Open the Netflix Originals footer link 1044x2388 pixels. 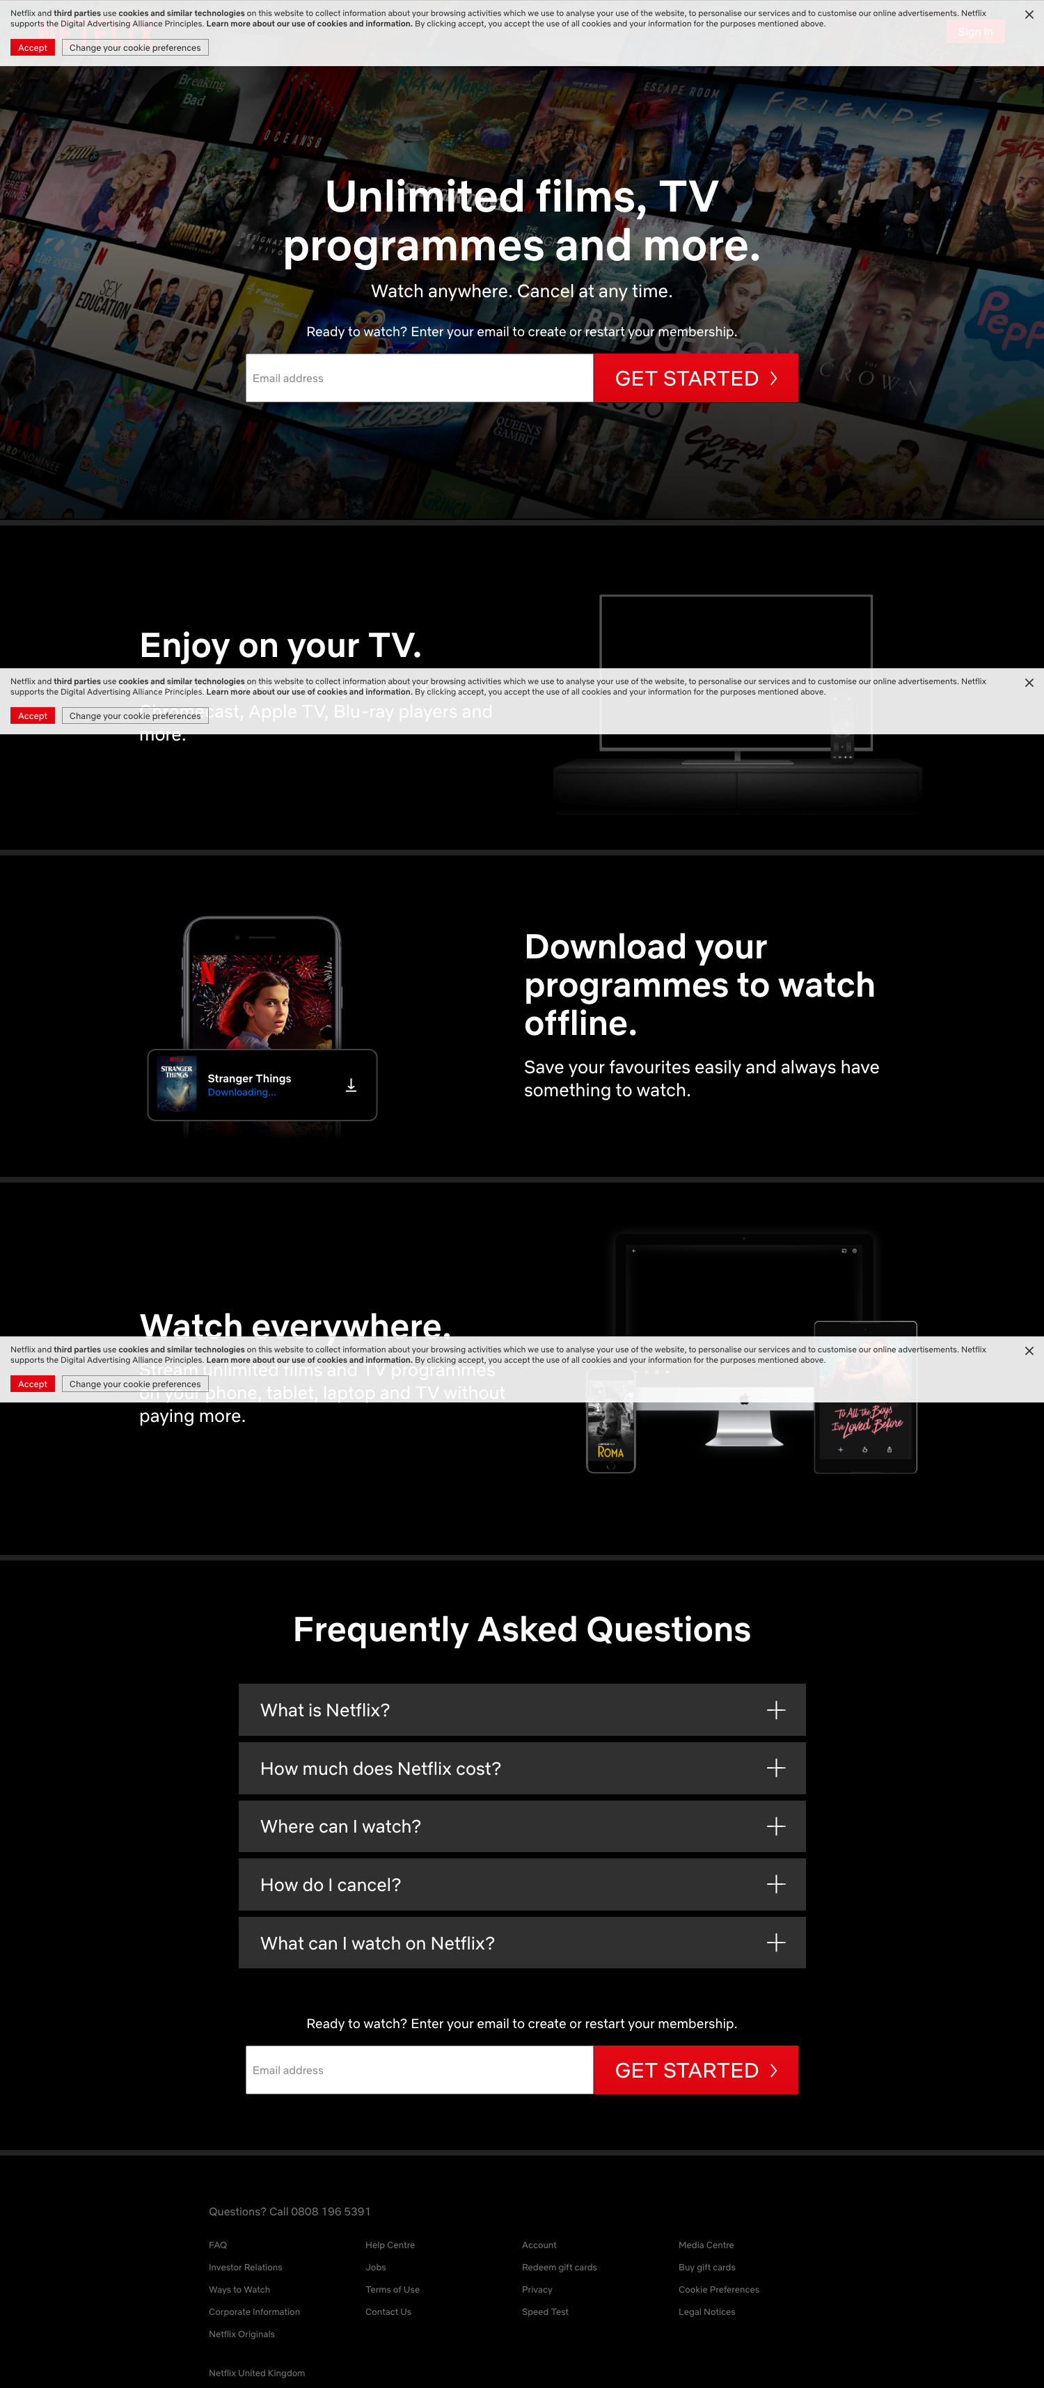pos(241,2334)
